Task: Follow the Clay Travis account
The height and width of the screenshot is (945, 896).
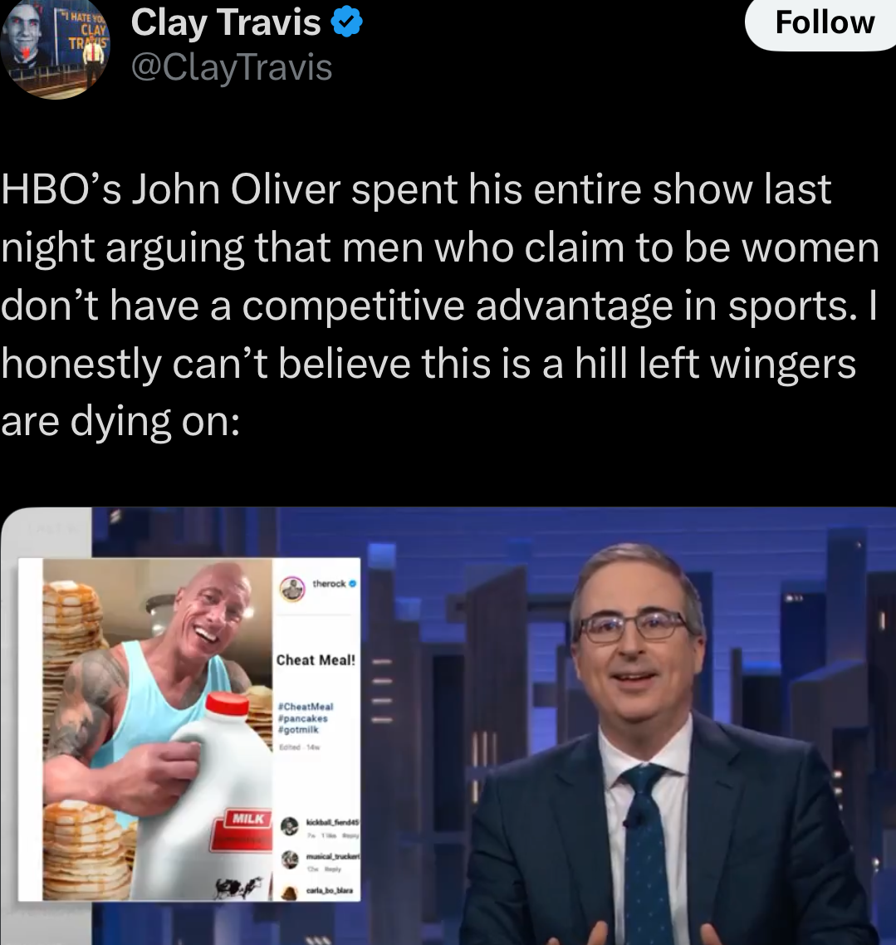Action: click(x=824, y=23)
